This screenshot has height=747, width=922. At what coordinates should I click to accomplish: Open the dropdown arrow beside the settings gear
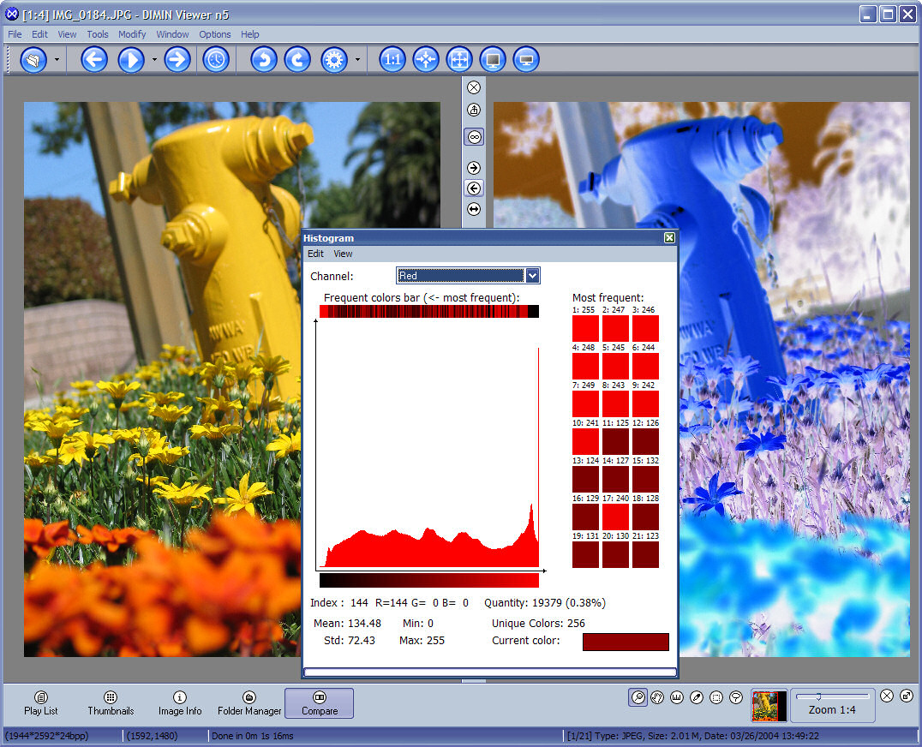coord(357,60)
